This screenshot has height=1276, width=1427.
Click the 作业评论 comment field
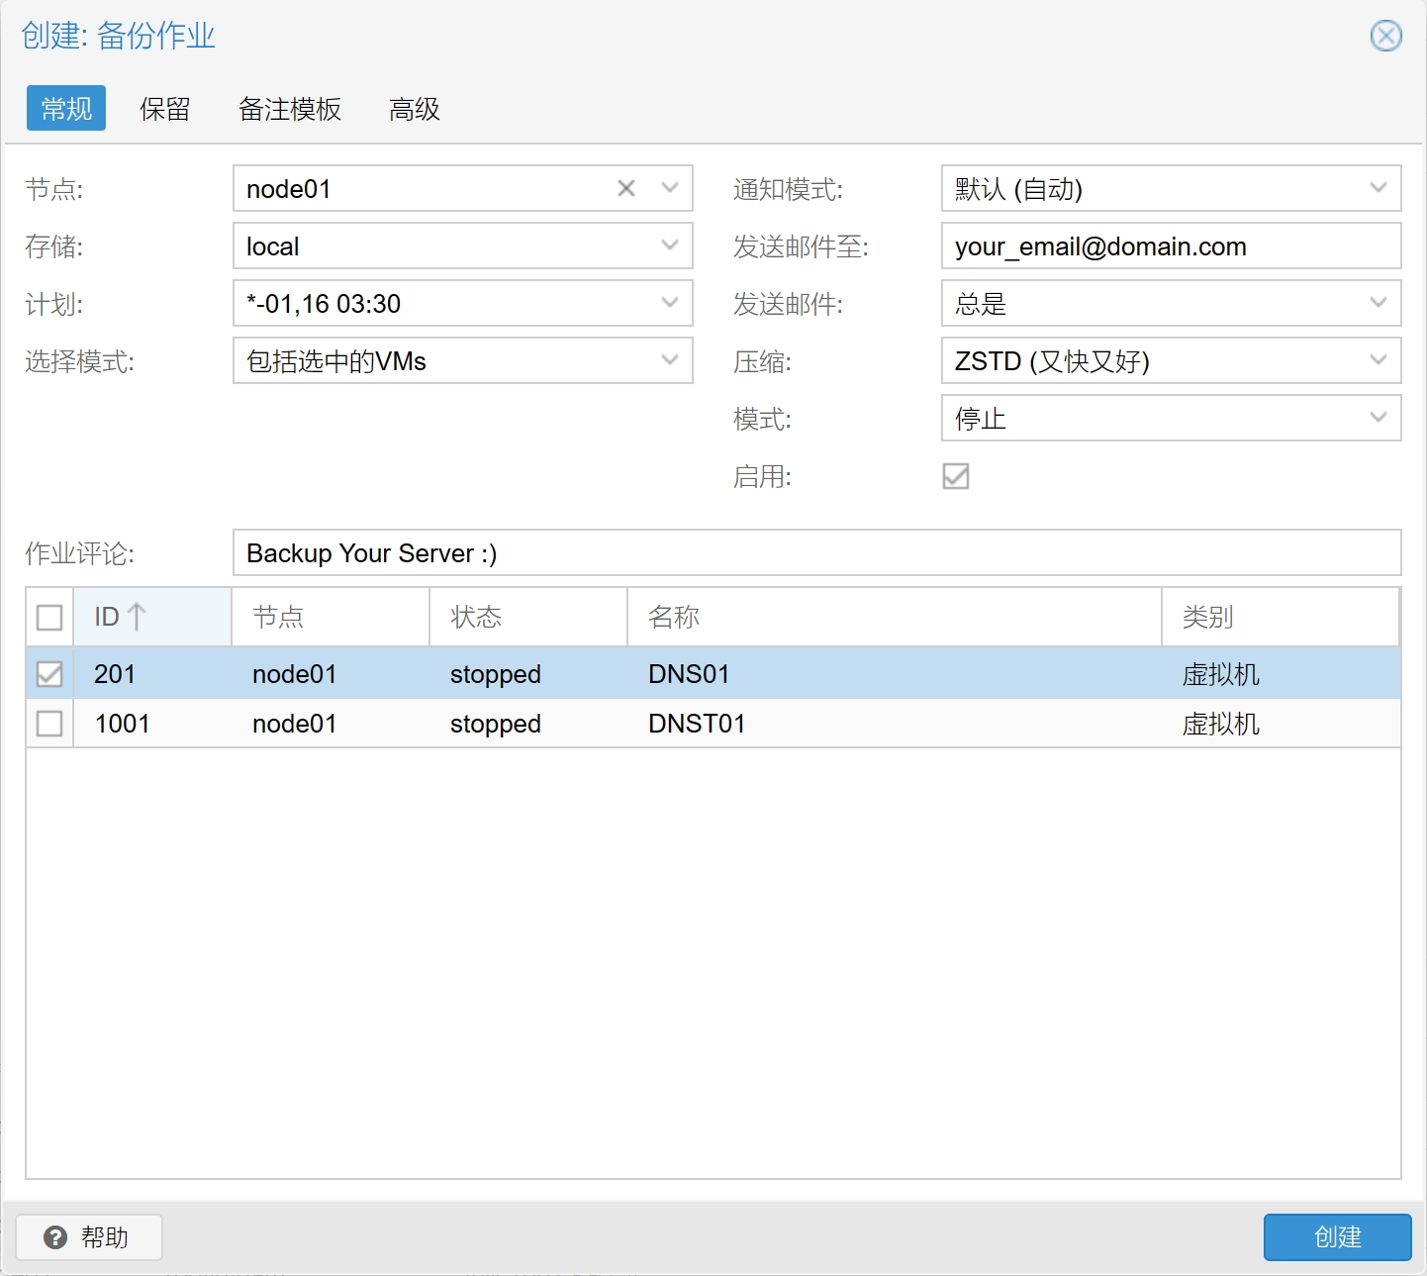coord(817,552)
